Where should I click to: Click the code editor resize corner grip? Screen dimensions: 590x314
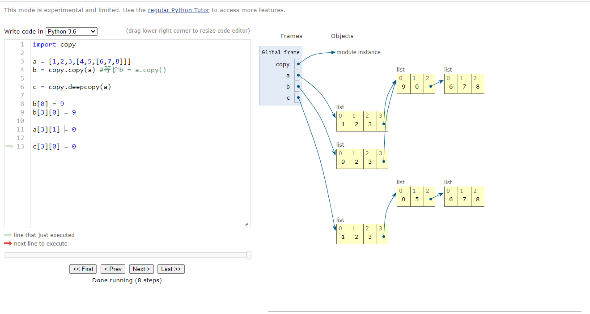[x=246, y=224]
